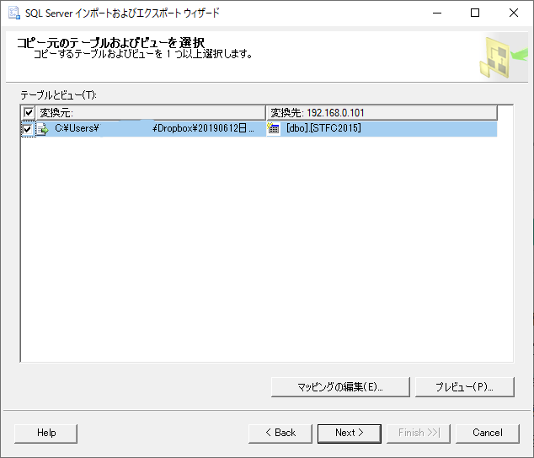Toggle the select-all checkbox in the 変換元 header

click(29, 113)
